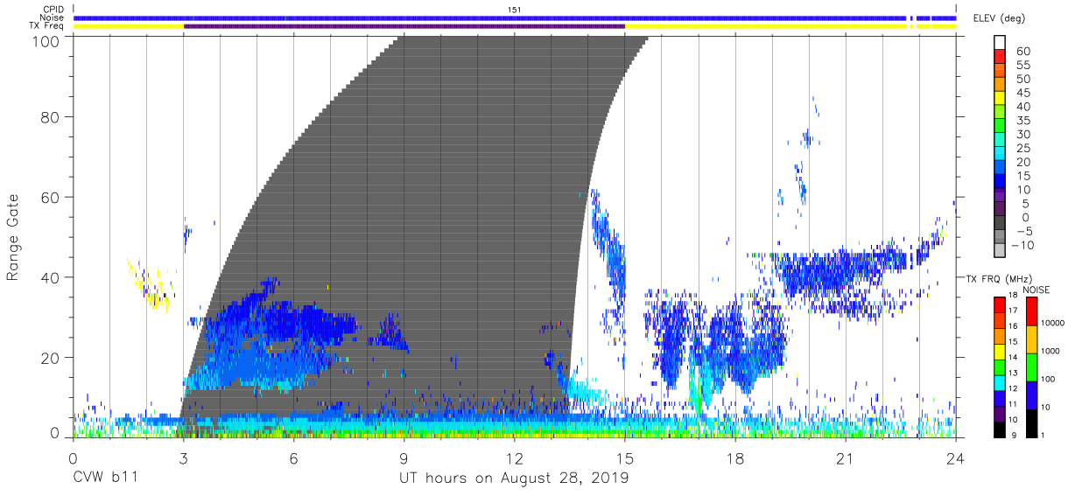
Task: Select the yellow ELEV colorbar swatch near 45
Action: click(999, 97)
